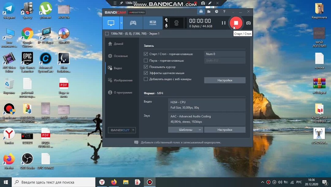Toggle the microphone icon in Bandicam toolbar
The width and height of the screenshot is (331, 187).
click(166, 26)
